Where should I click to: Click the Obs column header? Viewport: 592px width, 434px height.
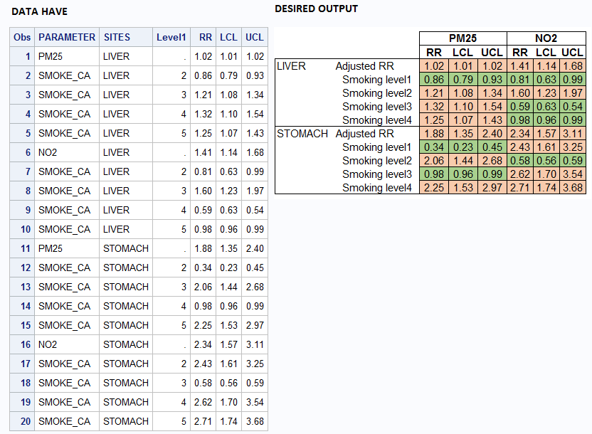22,37
